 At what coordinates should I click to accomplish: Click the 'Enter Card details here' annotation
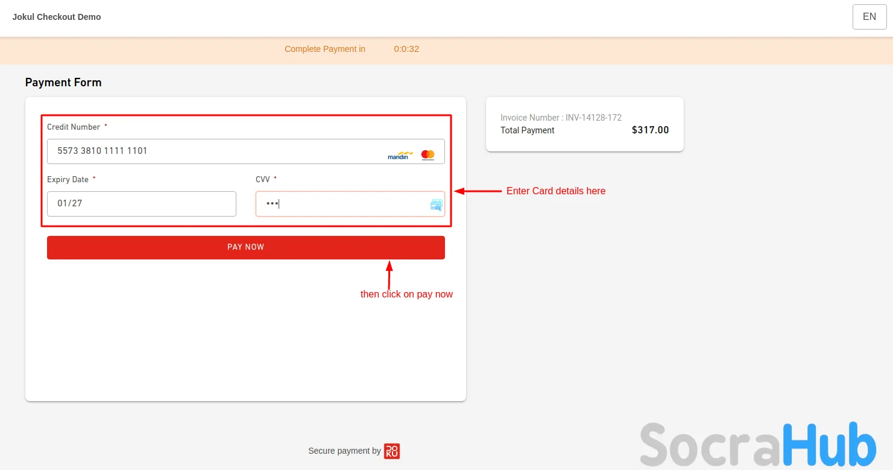pos(555,191)
